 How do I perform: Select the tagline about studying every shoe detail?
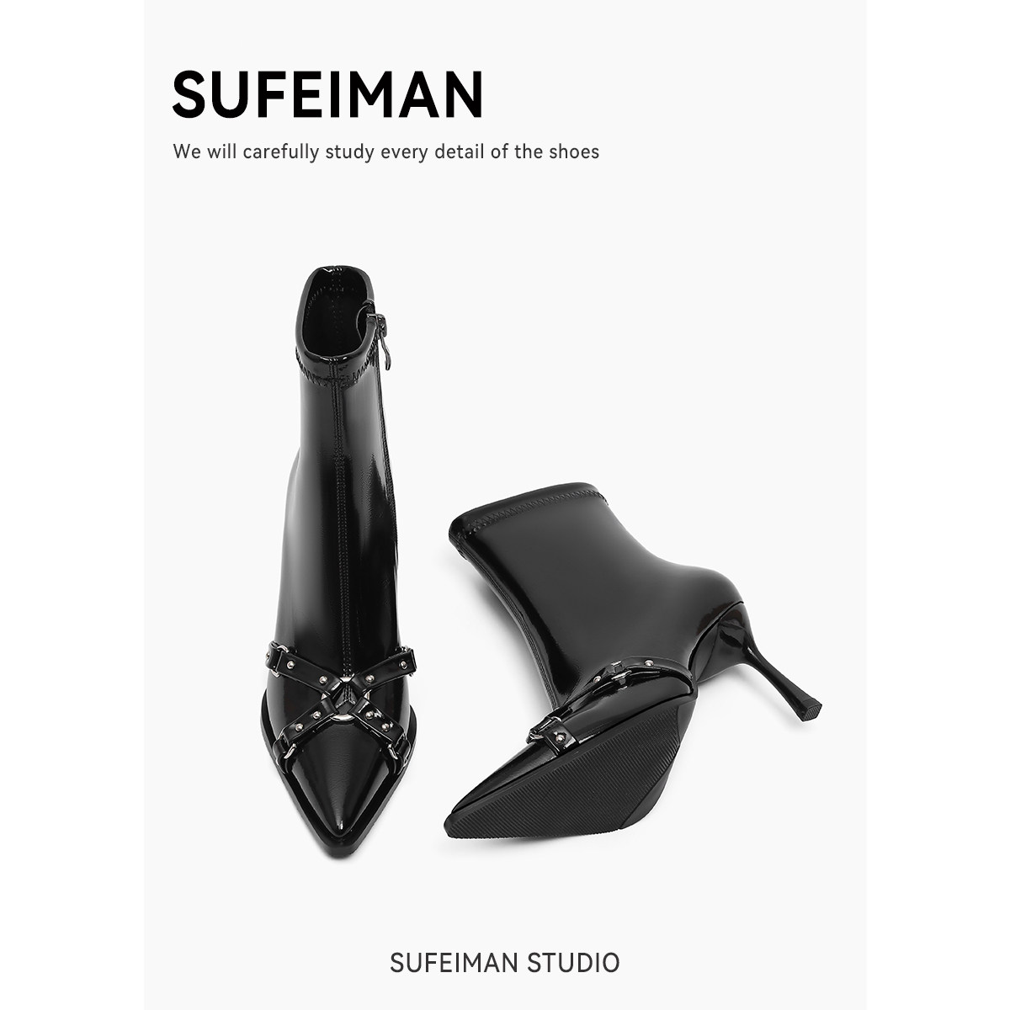coord(386,152)
